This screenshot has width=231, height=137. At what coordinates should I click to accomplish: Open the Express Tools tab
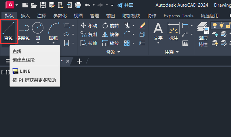pos(178,15)
